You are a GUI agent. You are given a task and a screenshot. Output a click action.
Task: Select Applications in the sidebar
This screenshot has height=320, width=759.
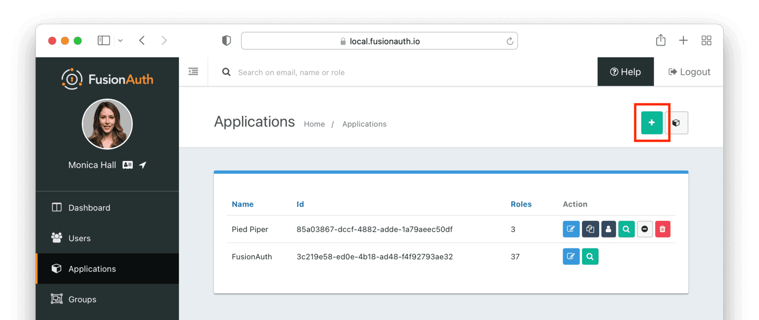tap(107, 269)
